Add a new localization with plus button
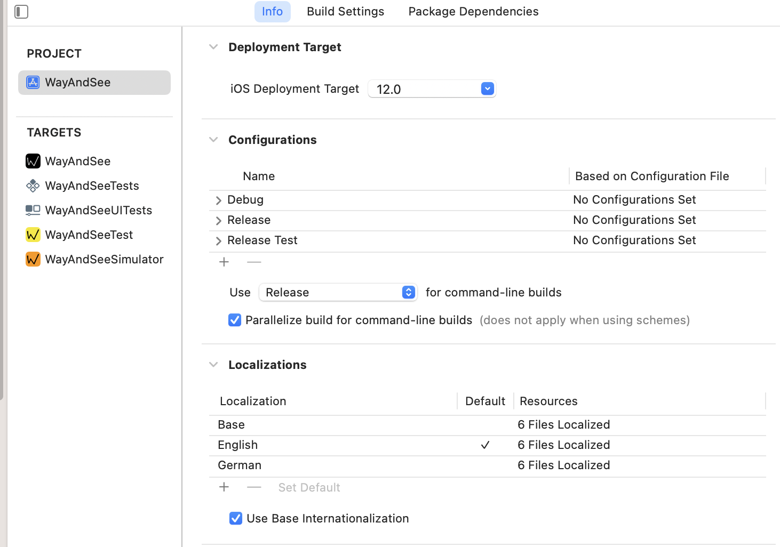This screenshot has height=547, width=780. [224, 487]
